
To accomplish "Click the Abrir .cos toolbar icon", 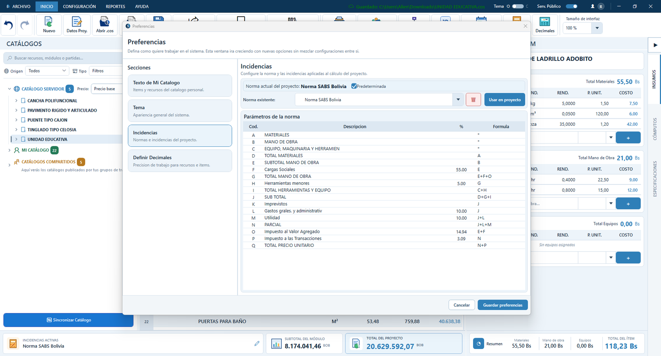I will (105, 25).
